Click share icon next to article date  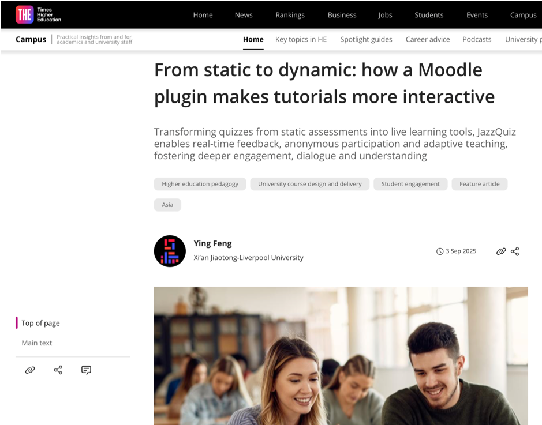[515, 251]
